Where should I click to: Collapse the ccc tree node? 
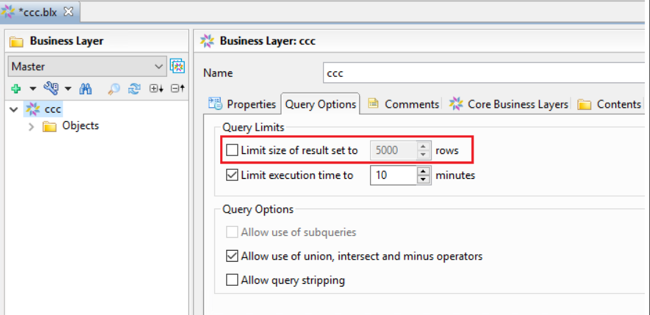point(14,109)
